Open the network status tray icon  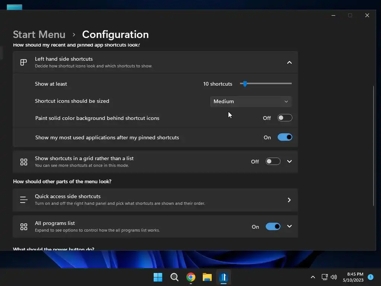coord(324,277)
